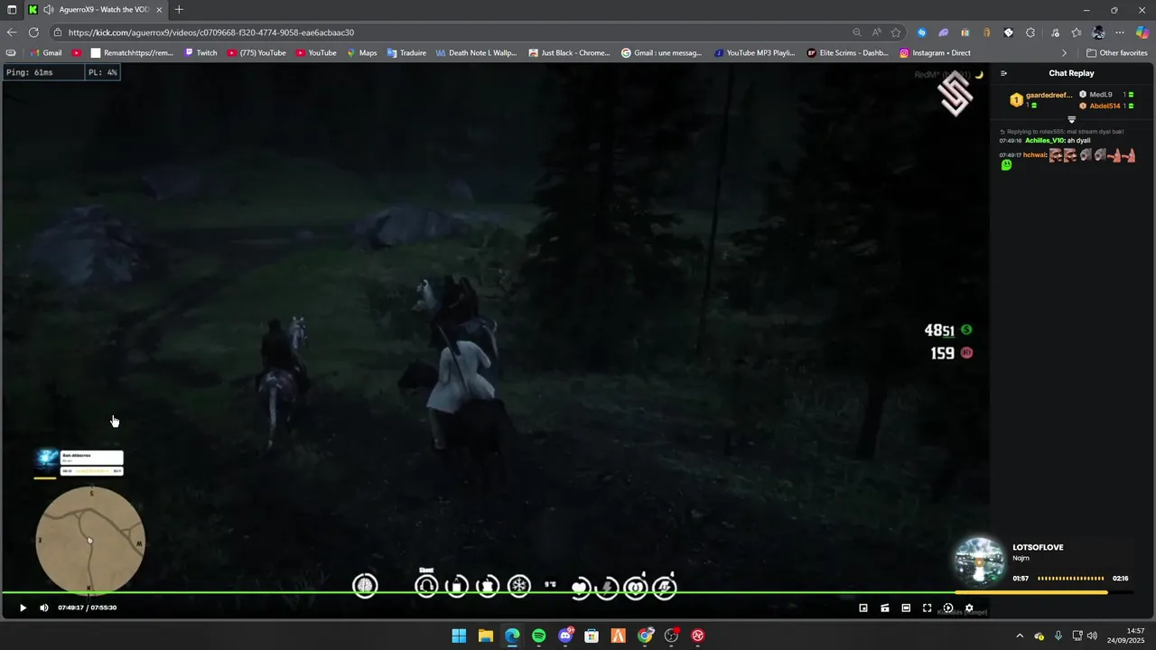This screenshot has width=1156, height=650.
Task: Open MedL9 leaderboard user
Action: coord(1106,95)
